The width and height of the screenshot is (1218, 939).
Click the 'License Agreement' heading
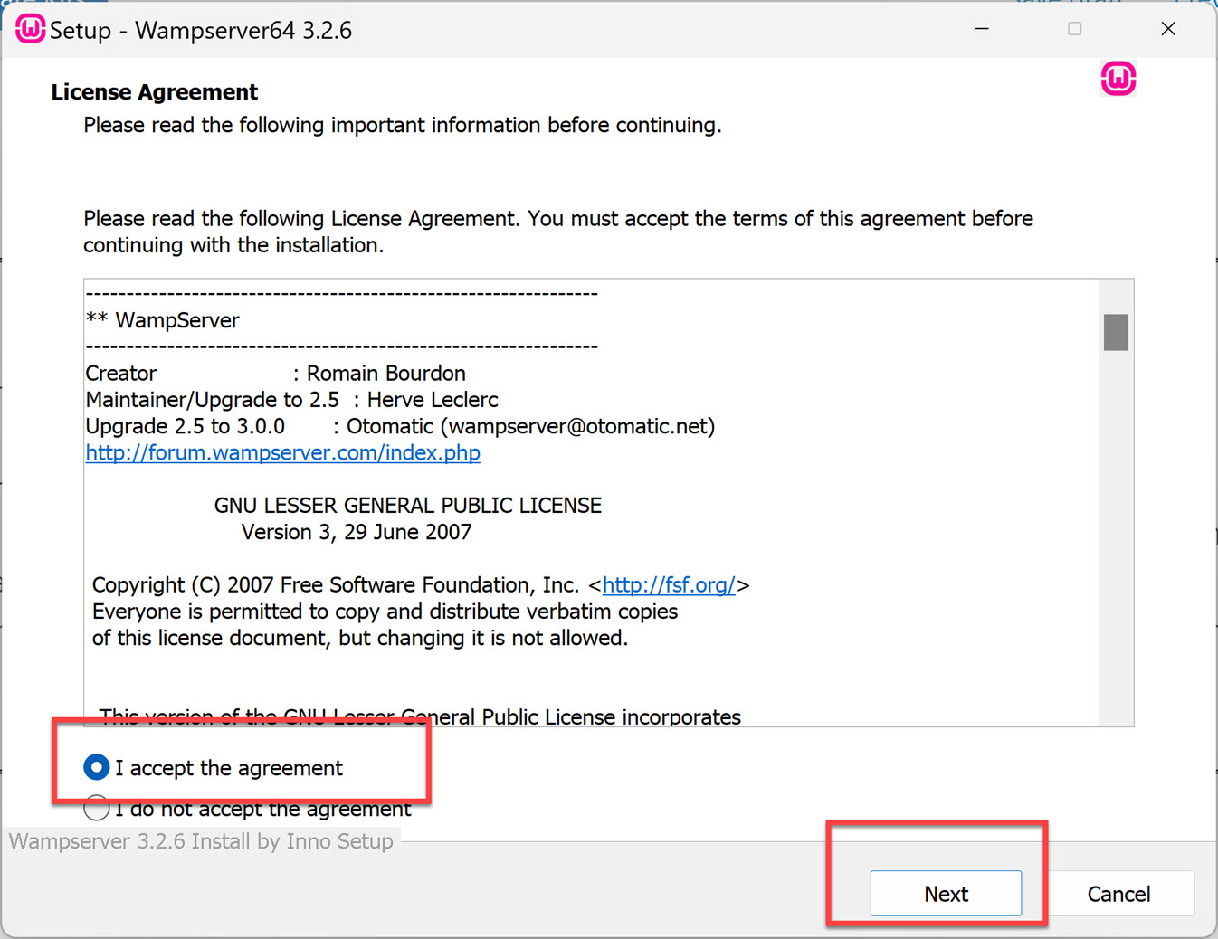pyautogui.click(x=154, y=91)
